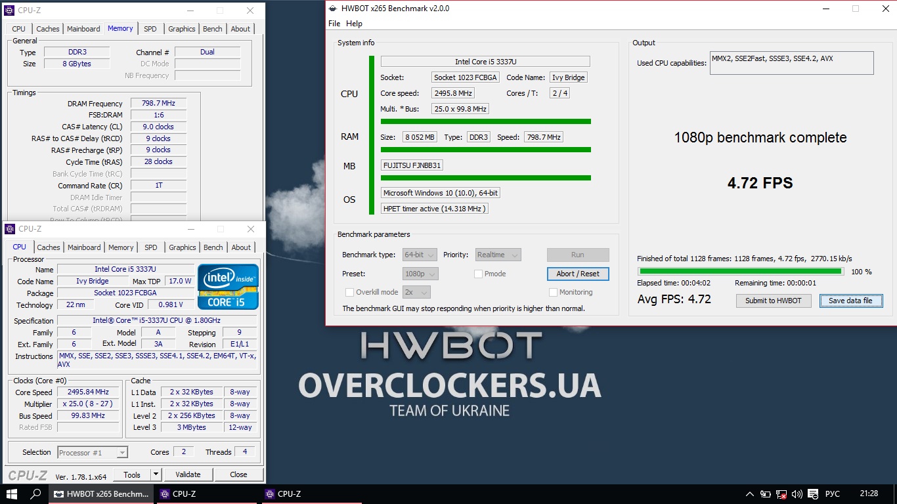
Task: Click the benchmark progress bar at 100 %
Action: (741, 271)
